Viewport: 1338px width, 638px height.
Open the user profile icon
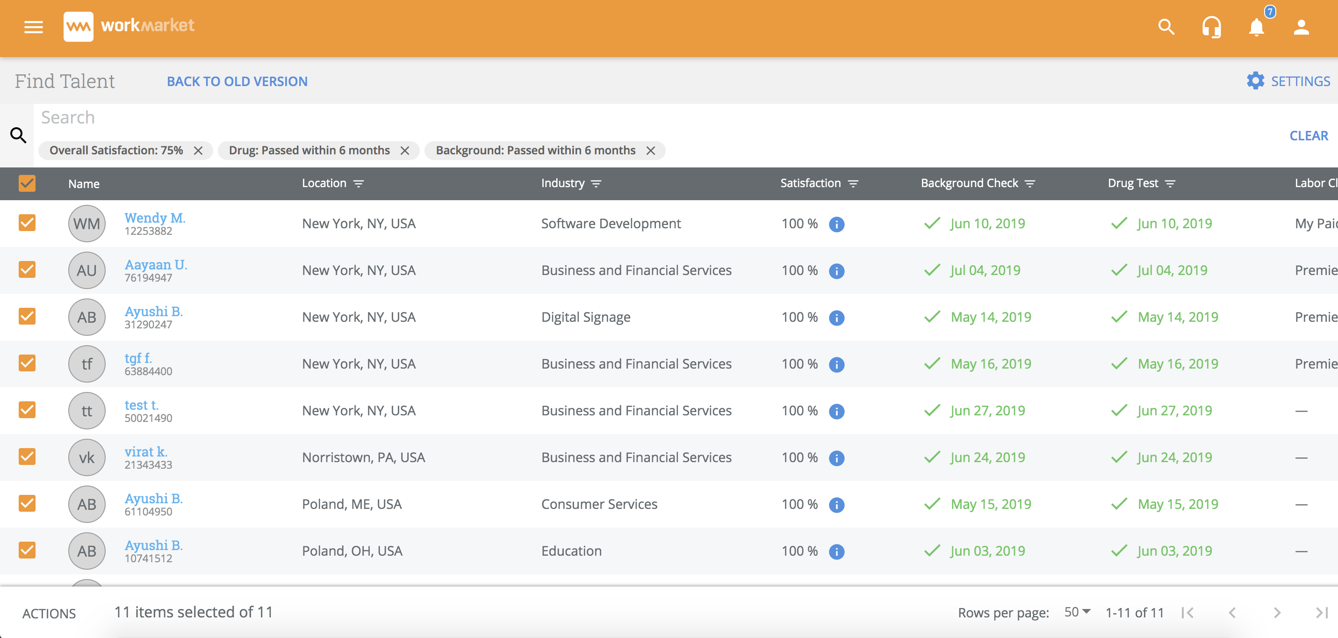tap(1301, 27)
